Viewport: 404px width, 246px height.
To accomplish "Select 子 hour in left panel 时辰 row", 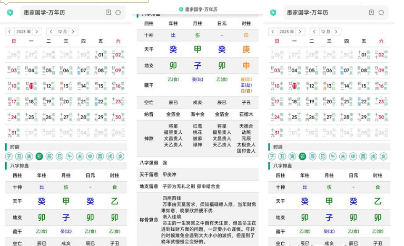I will (x=9, y=156).
